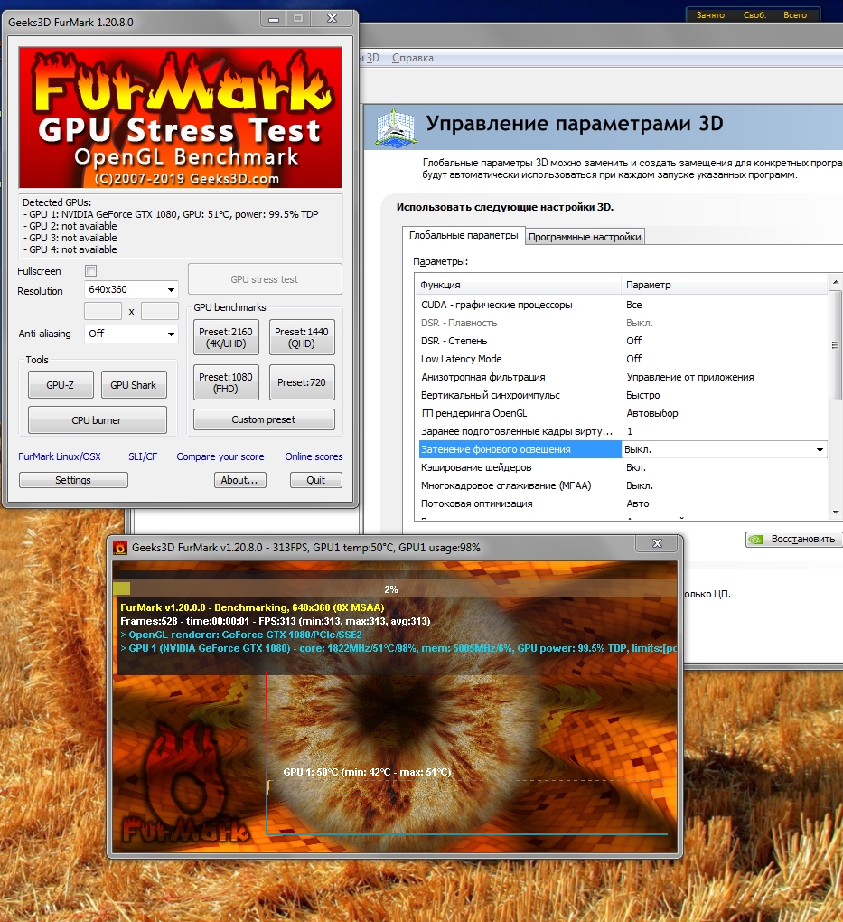Click the Всего column label
The image size is (843, 922).
coord(795,15)
